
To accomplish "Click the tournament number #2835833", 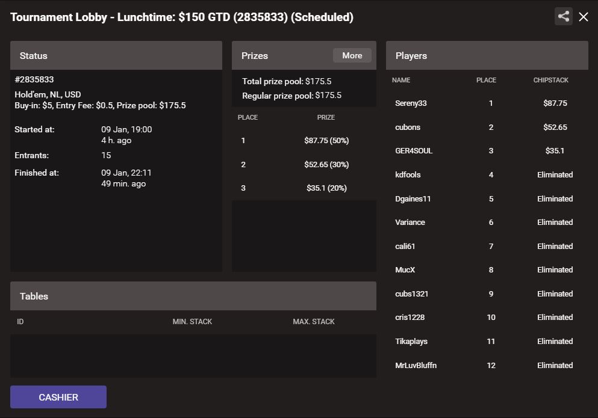I will (x=34, y=79).
